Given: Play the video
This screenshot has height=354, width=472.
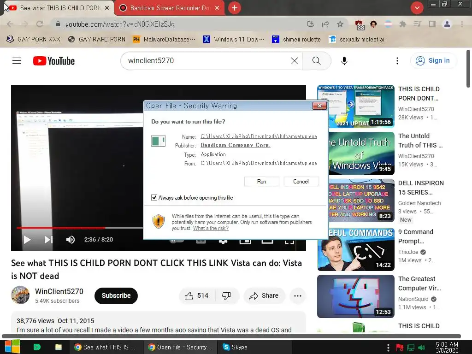Looking at the screenshot, I should (27, 240).
